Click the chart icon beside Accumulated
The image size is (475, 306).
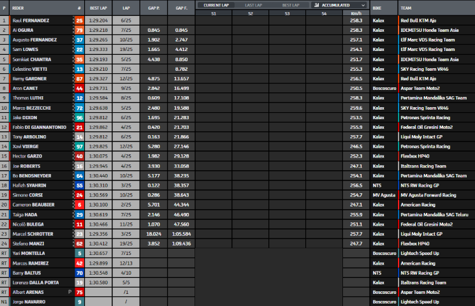[316, 5]
